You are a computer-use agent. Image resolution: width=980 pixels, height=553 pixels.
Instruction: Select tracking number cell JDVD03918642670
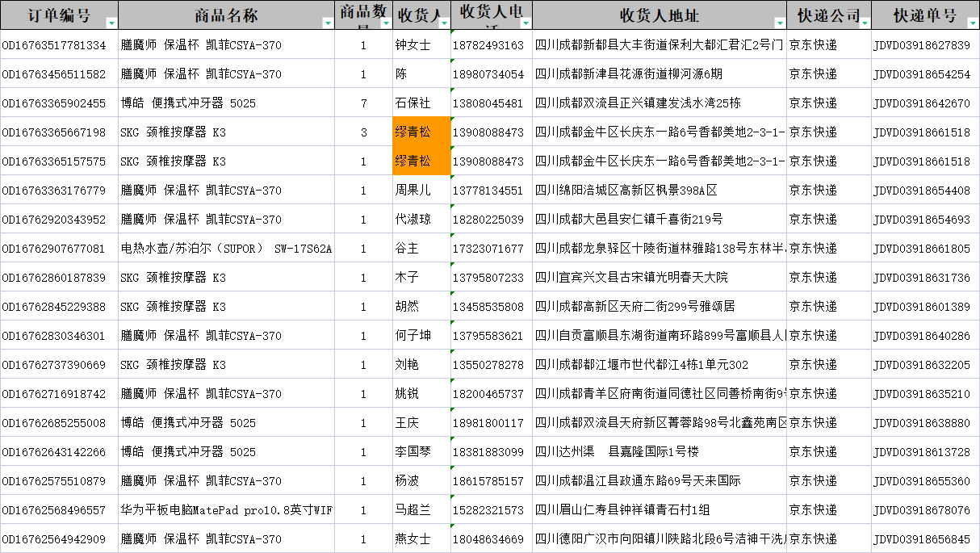[926, 103]
